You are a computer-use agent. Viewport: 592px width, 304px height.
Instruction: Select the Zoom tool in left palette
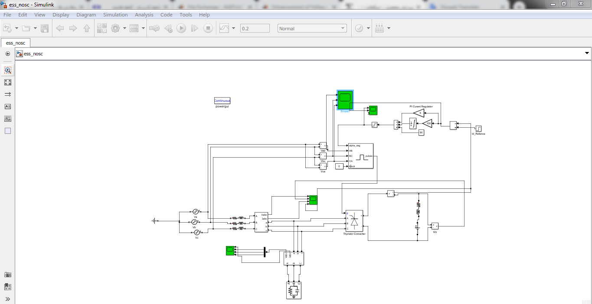pyautogui.click(x=8, y=70)
